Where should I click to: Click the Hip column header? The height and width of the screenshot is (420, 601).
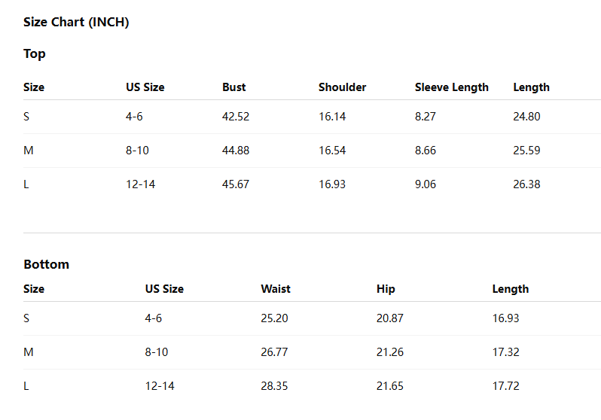tap(386, 289)
